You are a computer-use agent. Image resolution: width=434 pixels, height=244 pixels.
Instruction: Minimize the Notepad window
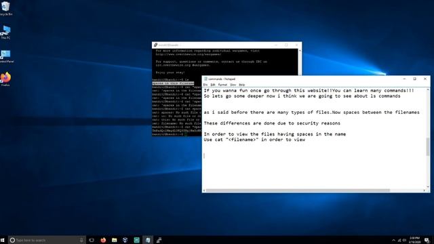404,79
